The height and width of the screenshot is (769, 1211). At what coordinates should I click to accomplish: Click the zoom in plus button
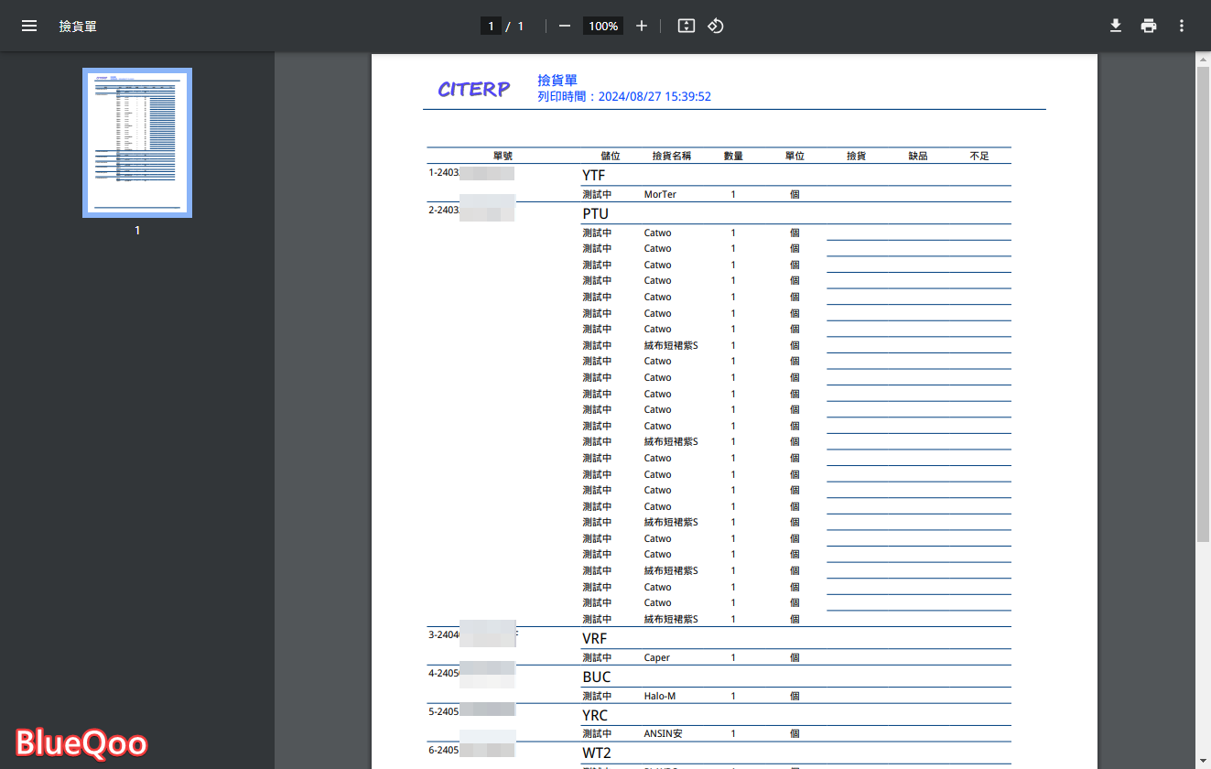642,26
